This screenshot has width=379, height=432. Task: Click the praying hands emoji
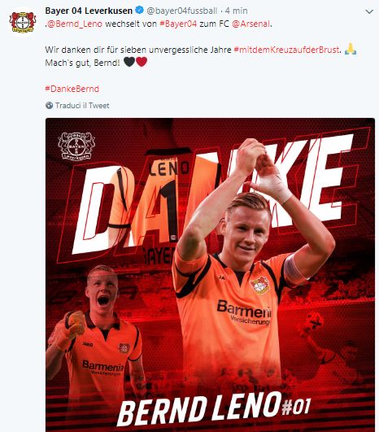point(351,50)
